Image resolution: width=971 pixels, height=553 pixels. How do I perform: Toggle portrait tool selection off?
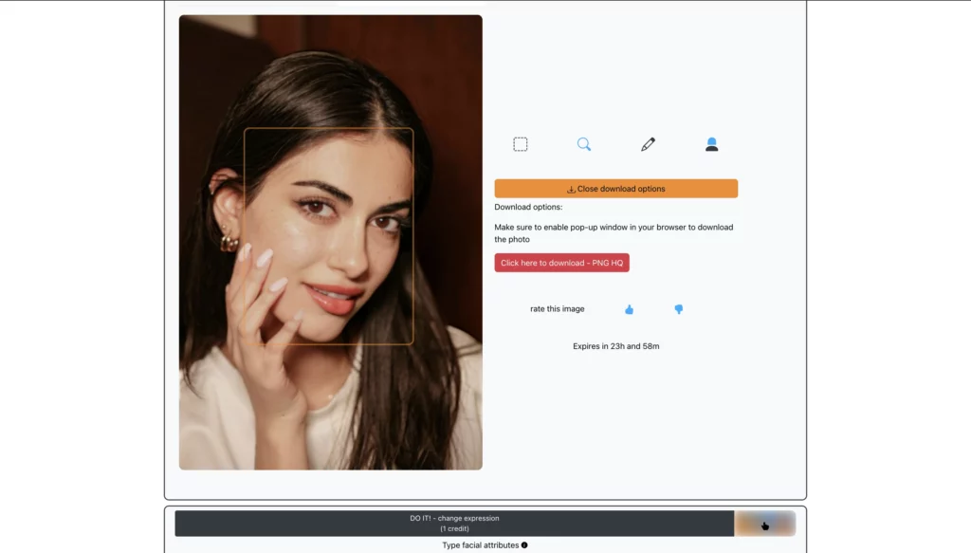pyautogui.click(x=712, y=143)
